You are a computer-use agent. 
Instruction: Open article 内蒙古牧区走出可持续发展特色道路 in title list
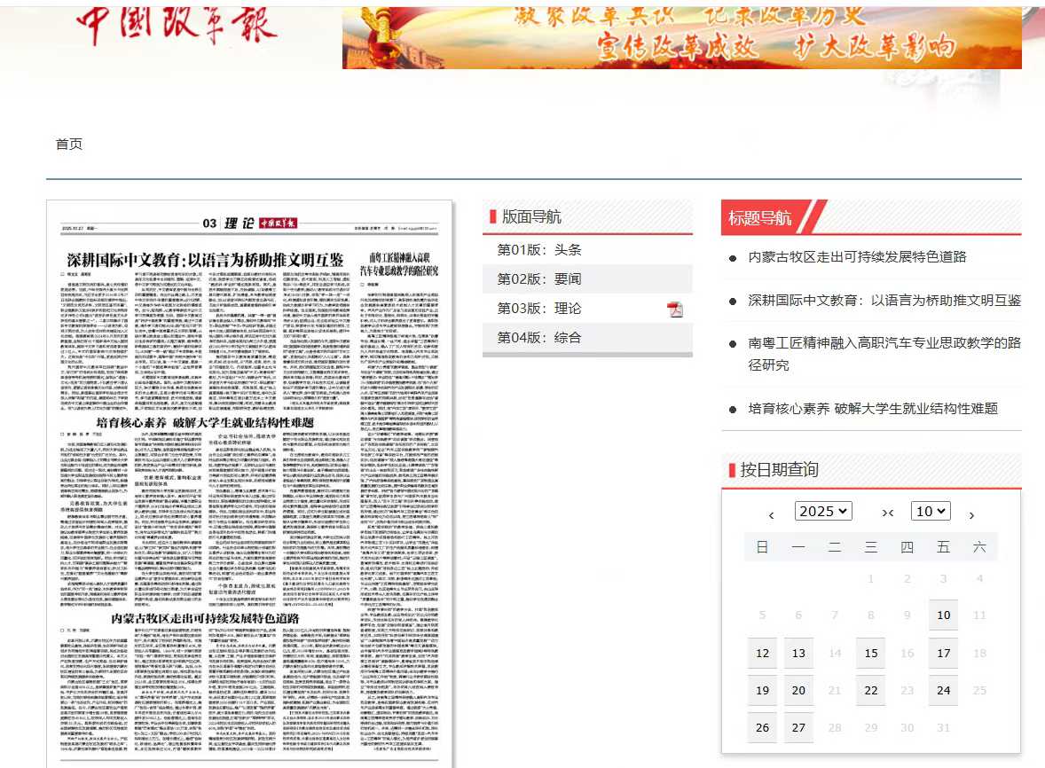pyautogui.click(x=857, y=257)
